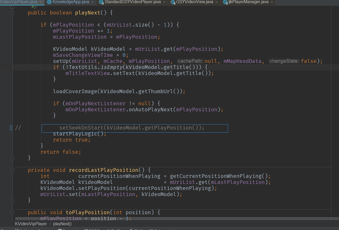This screenshot has height=230, width=339.
Task: Click the class icon on KnowledgeApp.java tab
Action: coord(49,2)
